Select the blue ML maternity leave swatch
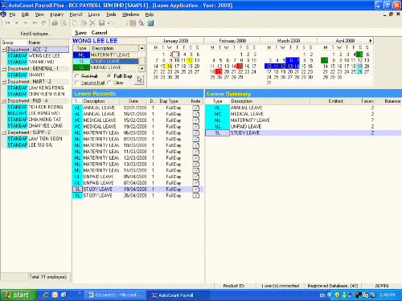The width and height of the screenshot is (402, 301). tap(81, 55)
